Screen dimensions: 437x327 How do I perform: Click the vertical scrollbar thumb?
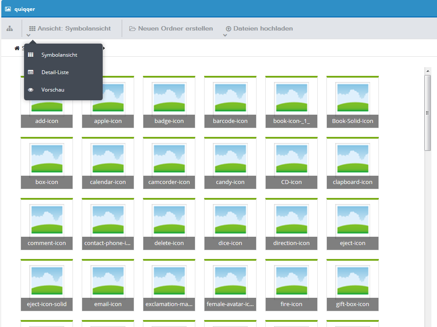427,113
